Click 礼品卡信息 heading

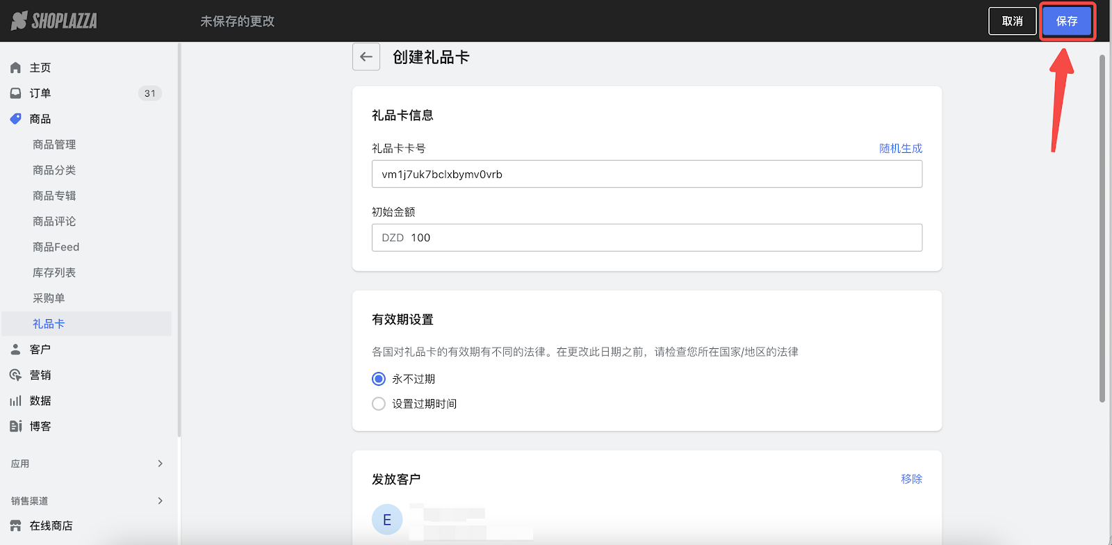coord(402,115)
